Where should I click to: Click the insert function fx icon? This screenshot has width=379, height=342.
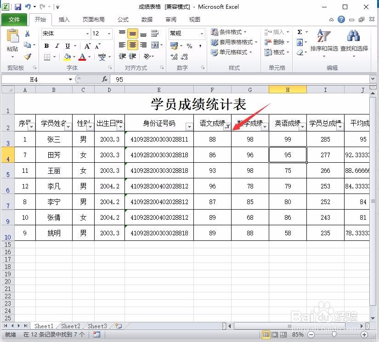tap(105, 79)
